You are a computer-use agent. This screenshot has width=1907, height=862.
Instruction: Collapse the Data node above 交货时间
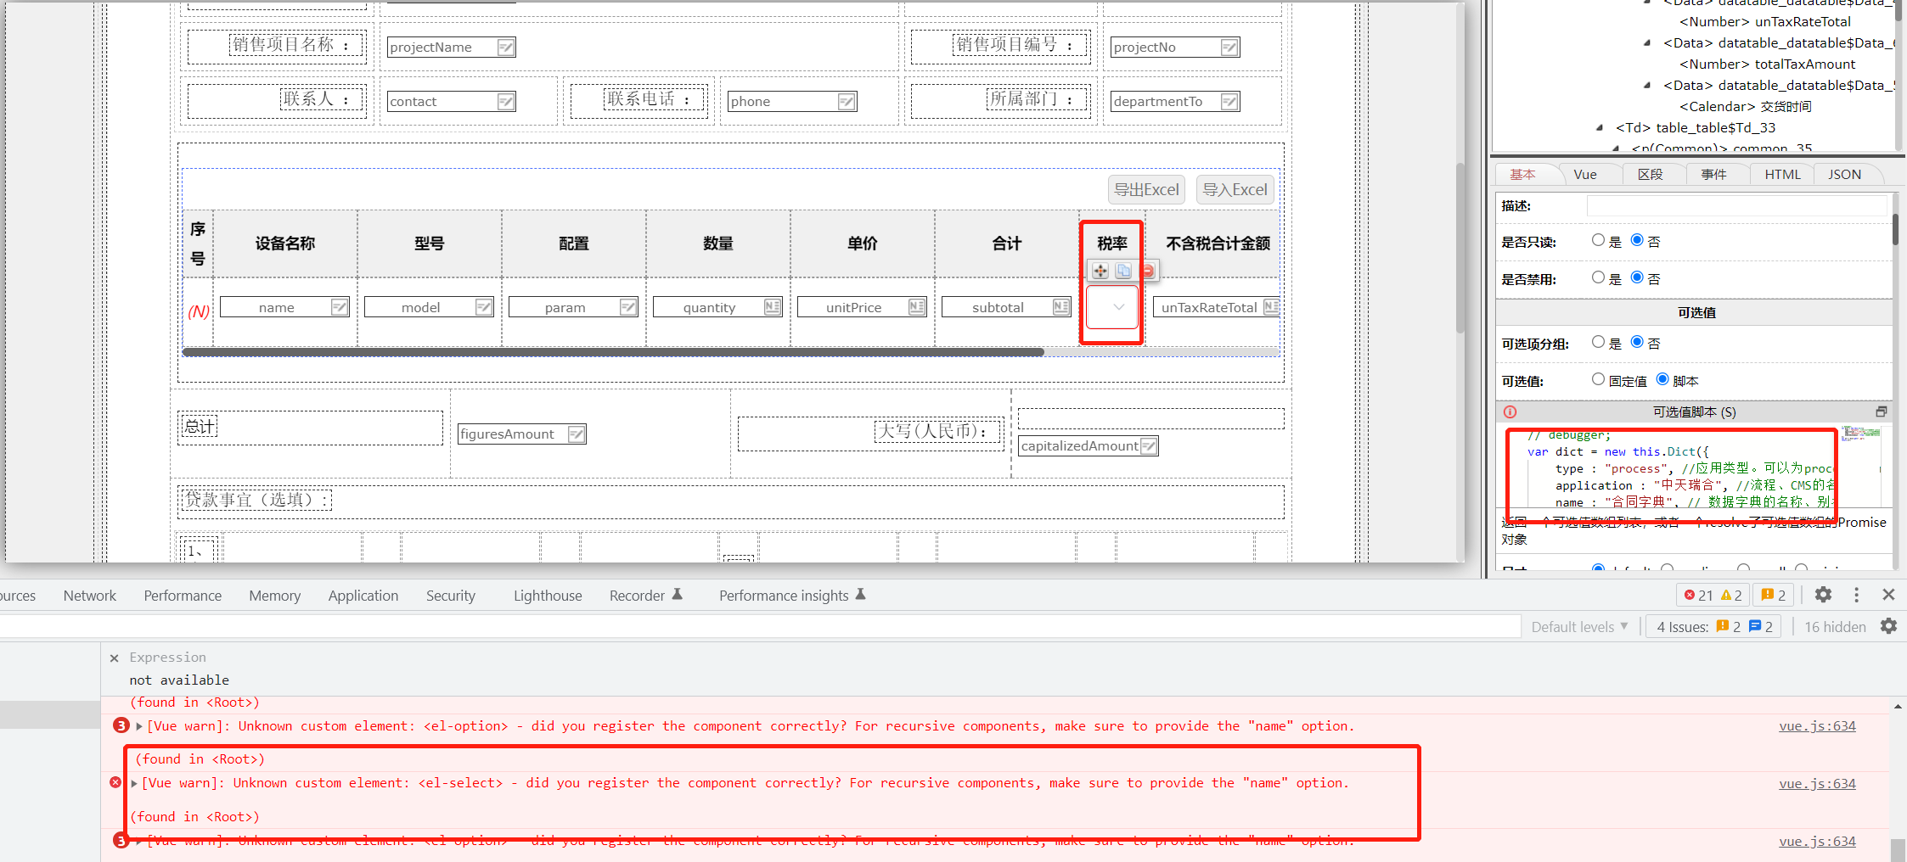1647,86
